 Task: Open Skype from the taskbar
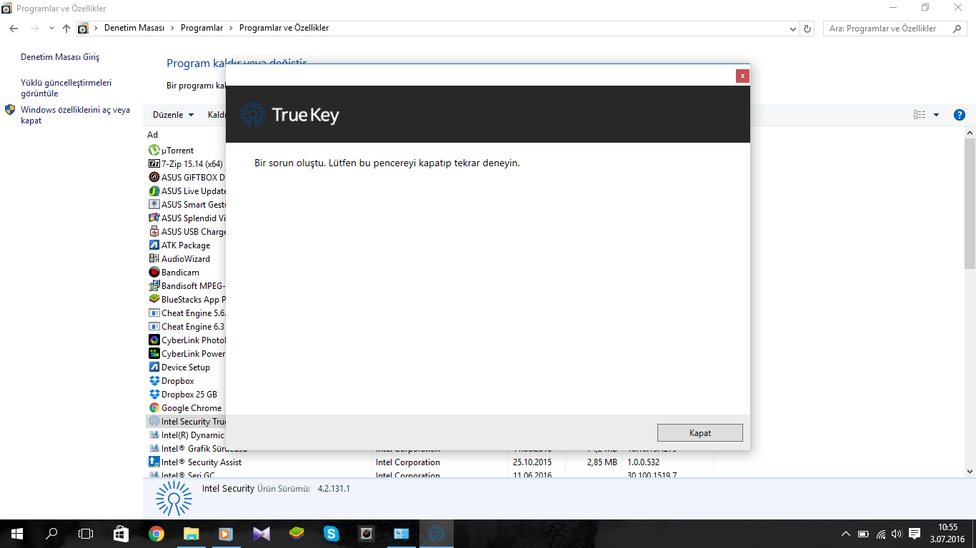click(x=331, y=533)
